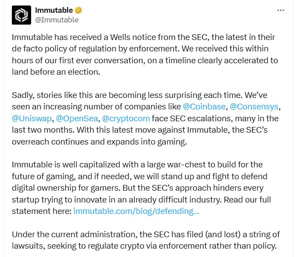Click the phrase 'land before an election'

click(x=56, y=72)
